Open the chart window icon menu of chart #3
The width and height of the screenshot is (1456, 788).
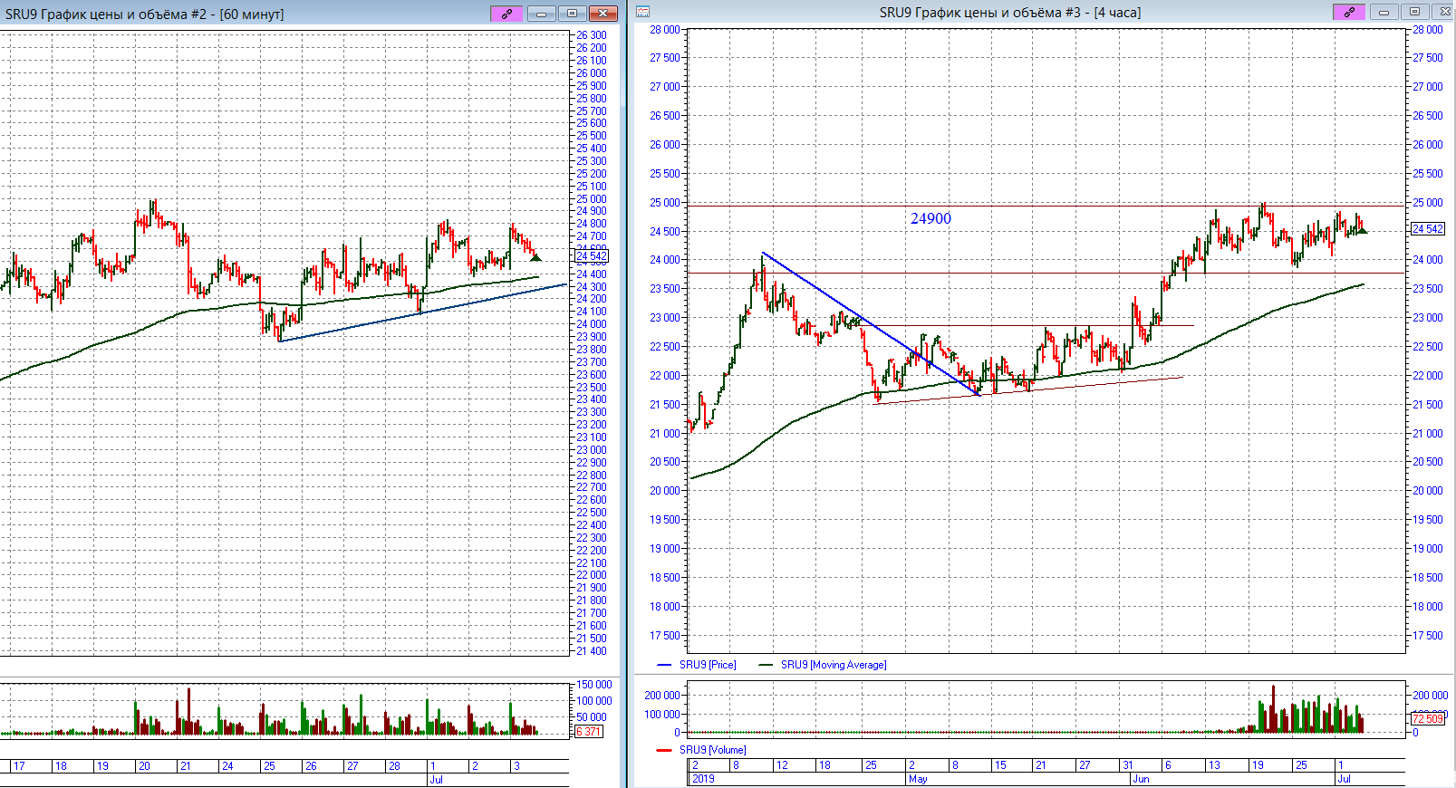pos(642,12)
